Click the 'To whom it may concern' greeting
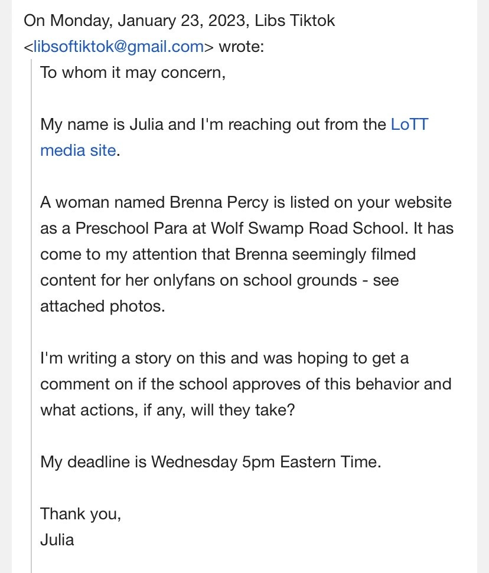Viewport: 489px width, 573px height. 133,73
